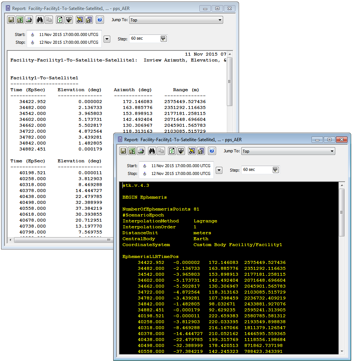Click 'Custom Body Facility/Facility1' coordinate system value
This screenshot has height=361, width=353.
pyautogui.click(x=238, y=245)
